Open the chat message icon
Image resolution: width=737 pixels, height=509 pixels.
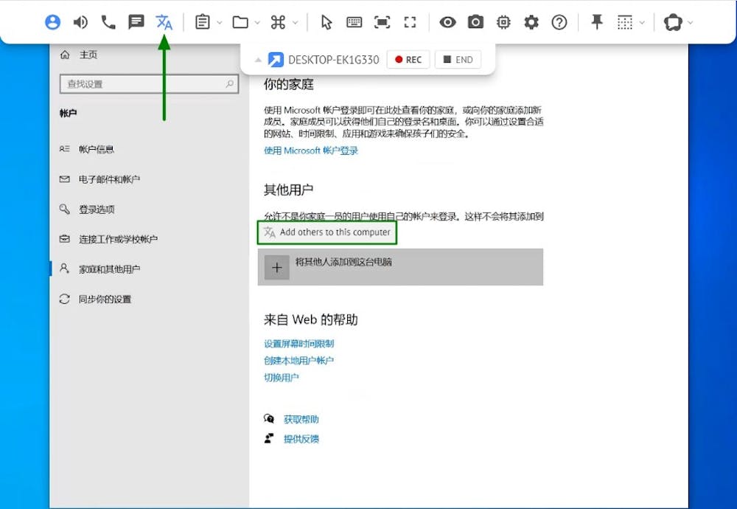[136, 22]
